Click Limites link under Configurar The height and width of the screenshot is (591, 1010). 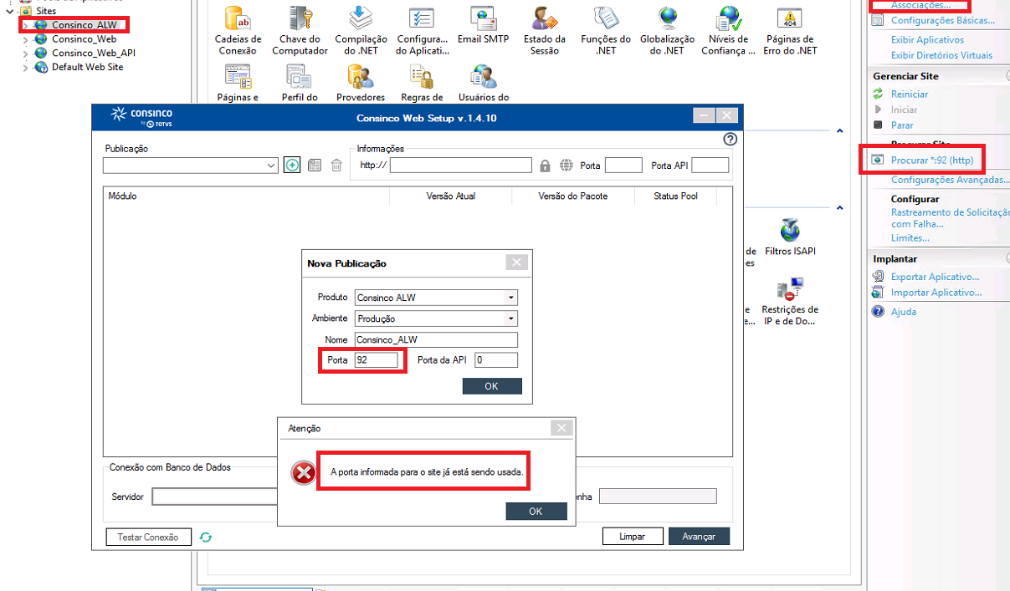(910, 237)
